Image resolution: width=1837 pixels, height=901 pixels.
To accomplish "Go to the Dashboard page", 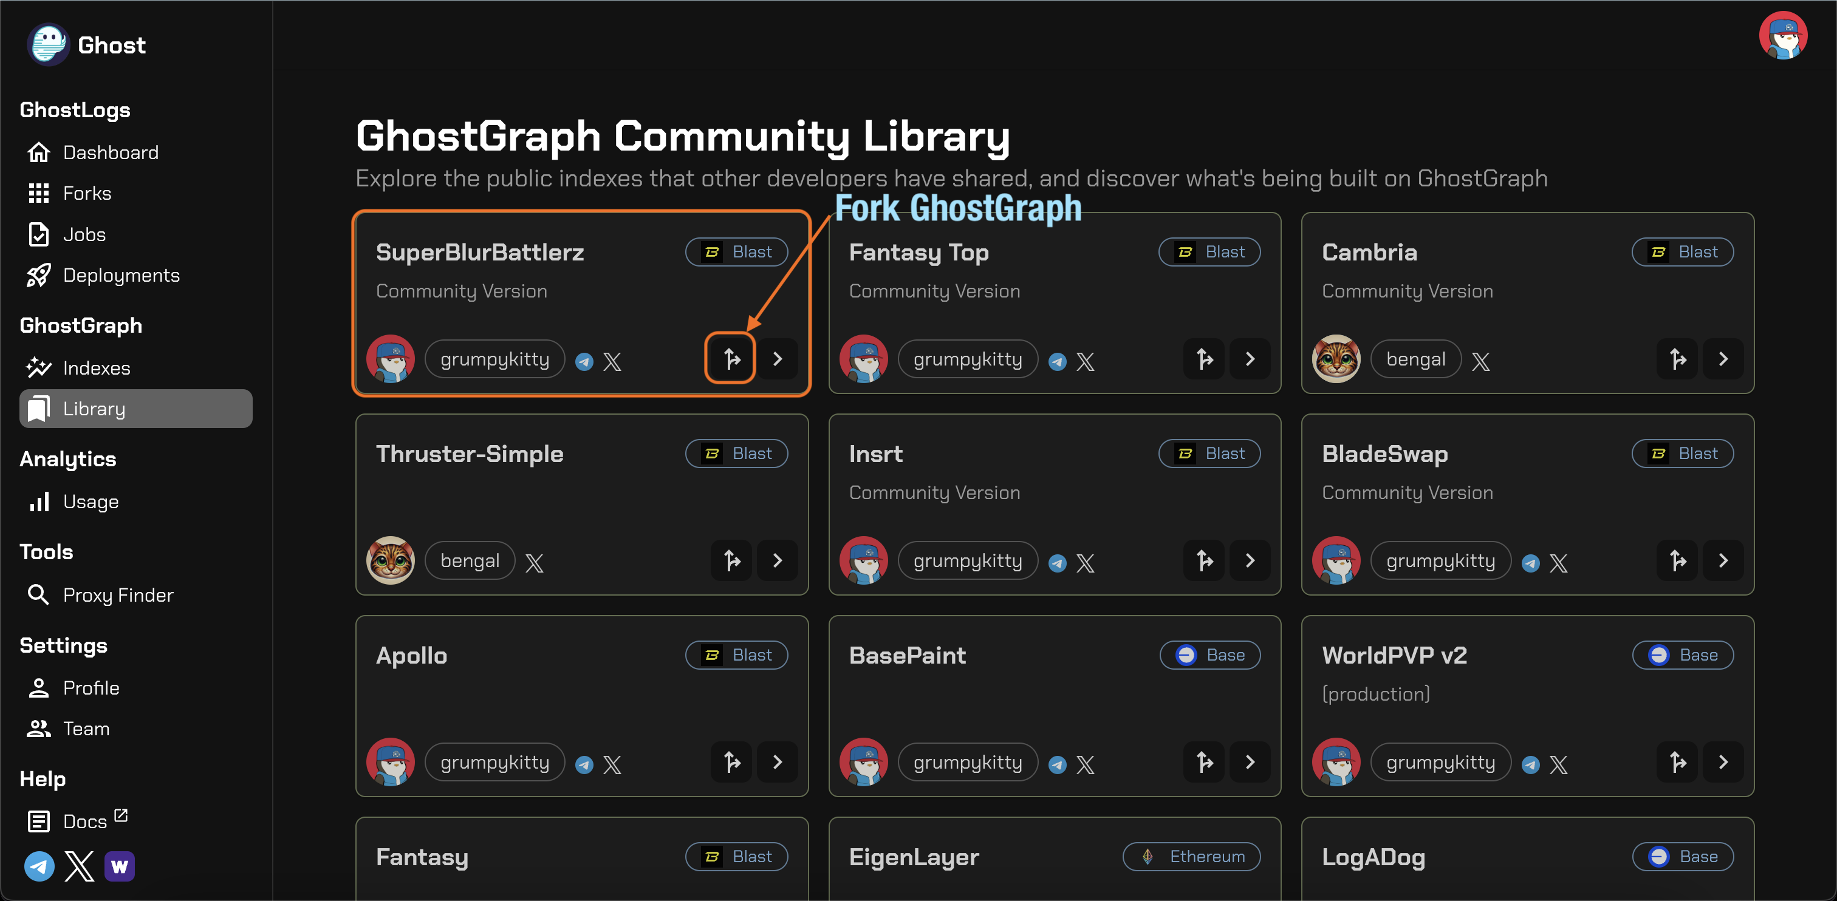I will coord(111,152).
